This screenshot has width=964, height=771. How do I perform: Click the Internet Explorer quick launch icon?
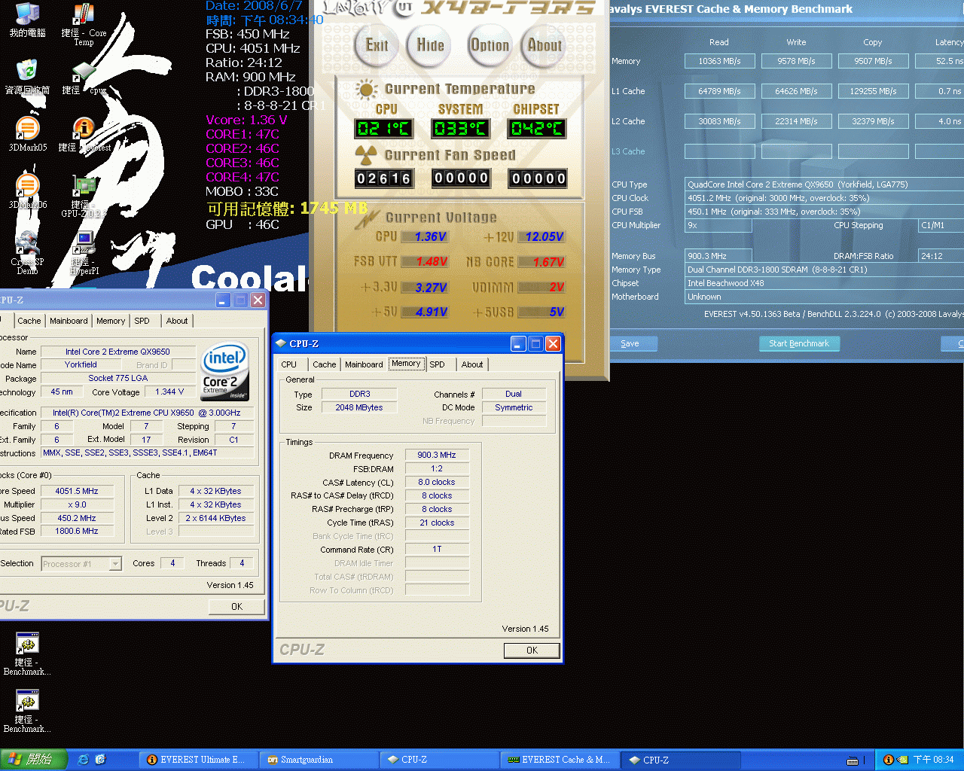pyautogui.click(x=84, y=760)
